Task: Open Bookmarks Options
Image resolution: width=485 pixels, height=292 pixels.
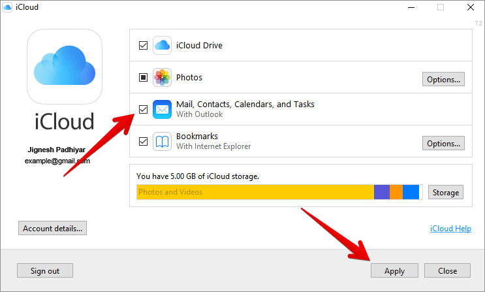Action: pos(443,143)
